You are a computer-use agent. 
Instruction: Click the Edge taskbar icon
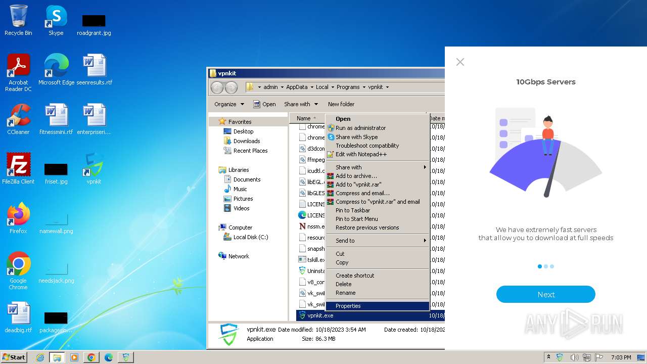108,357
